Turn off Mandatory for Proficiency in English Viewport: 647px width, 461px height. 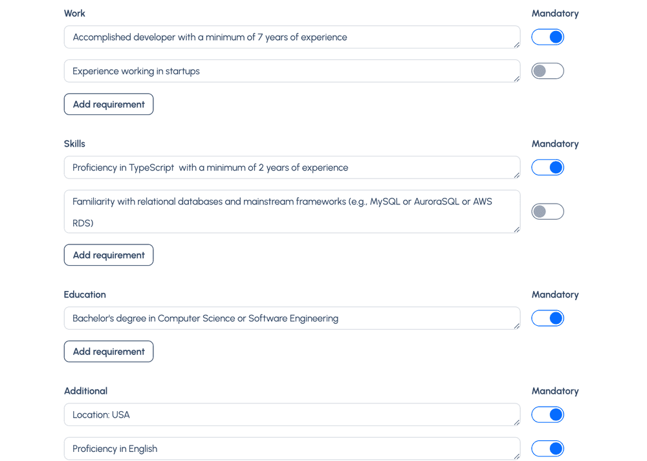point(547,449)
